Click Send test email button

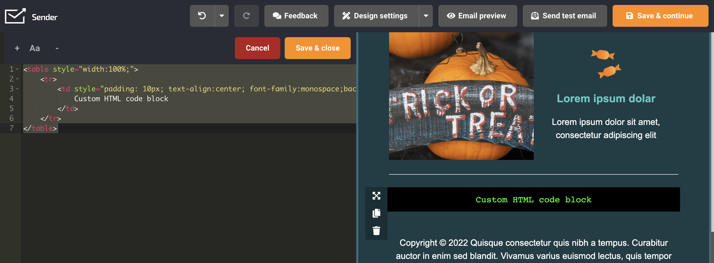click(564, 16)
